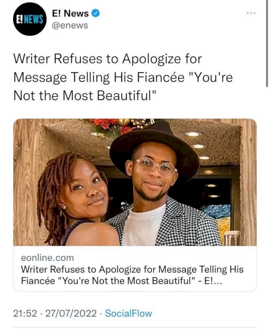The height and width of the screenshot is (331, 270).
Task: Click the tweet headline text
Action: click(x=123, y=77)
